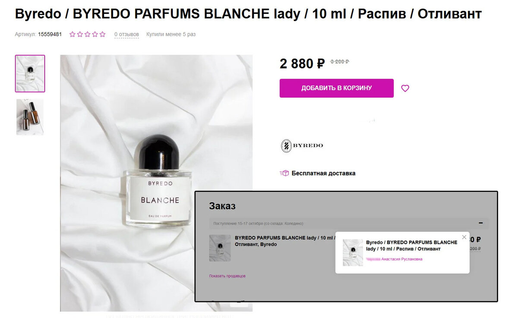
Task: Copy the article number 15559481
Action: click(51, 34)
